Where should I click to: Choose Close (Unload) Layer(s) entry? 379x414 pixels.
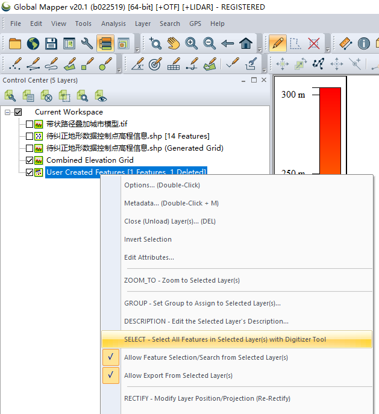[x=237, y=221]
